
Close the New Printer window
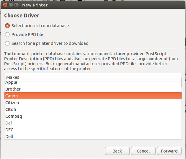point(5,5)
